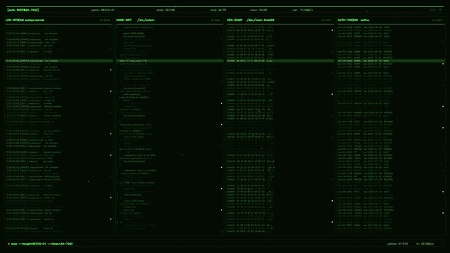450x253 pixels.
Task: Click the uplink NEXUS-01 status entry
Action: (x=102, y=10)
